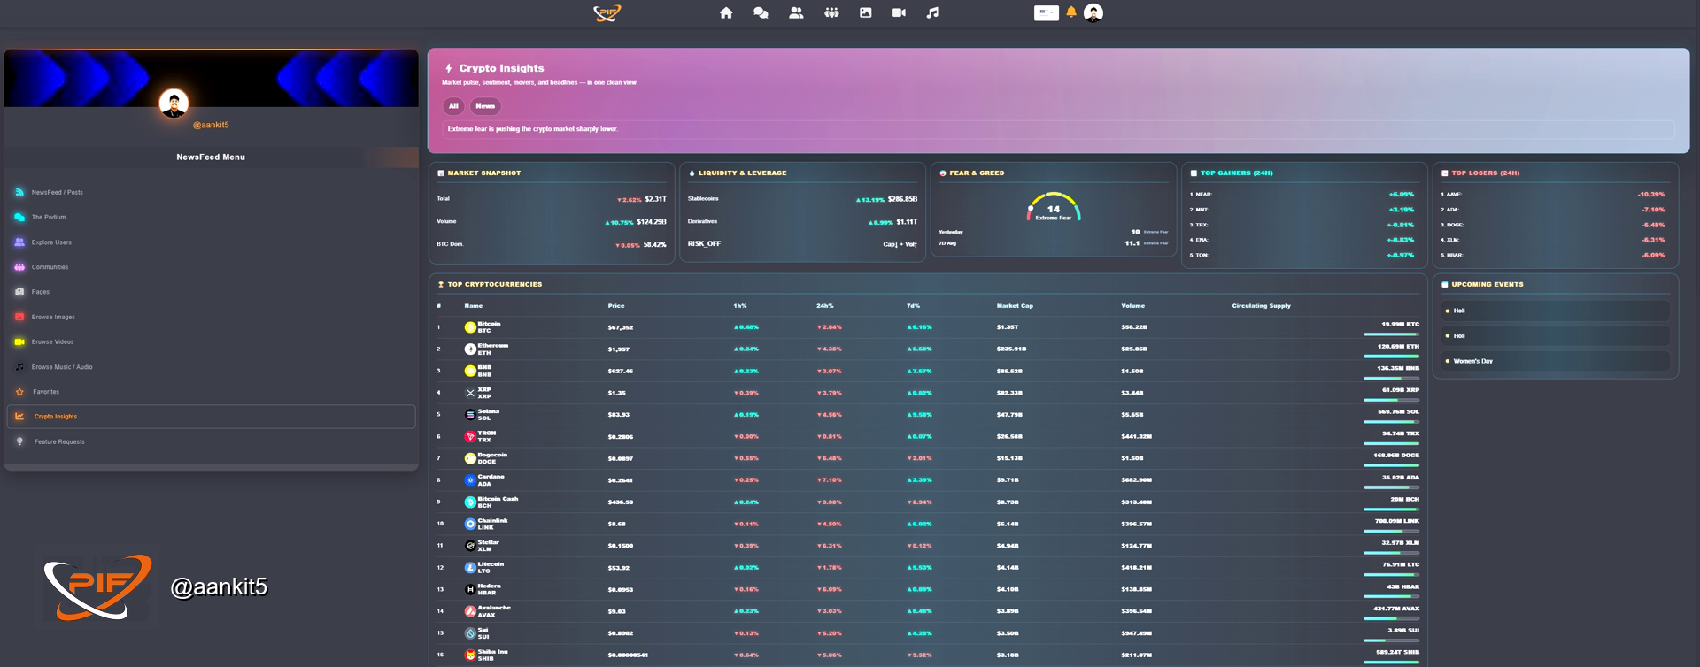The width and height of the screenshot is (1700, 667).
Task: Click the Fear & Greed gauge
Action: (1053, 207)
